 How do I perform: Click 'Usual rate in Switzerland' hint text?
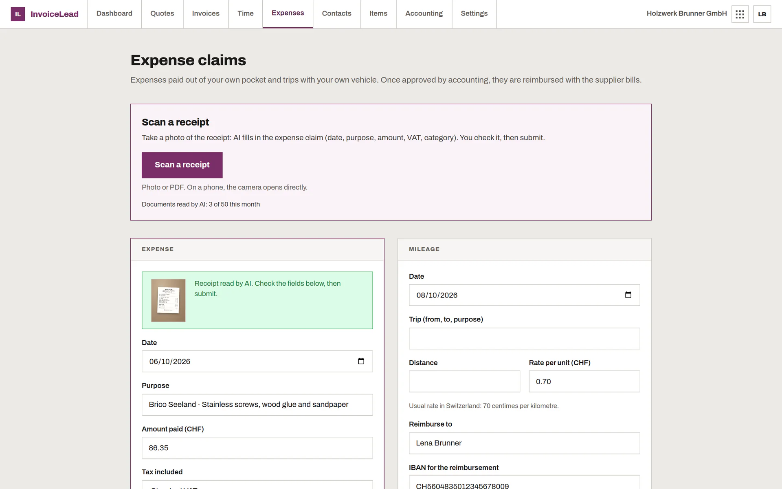[483, 406]
